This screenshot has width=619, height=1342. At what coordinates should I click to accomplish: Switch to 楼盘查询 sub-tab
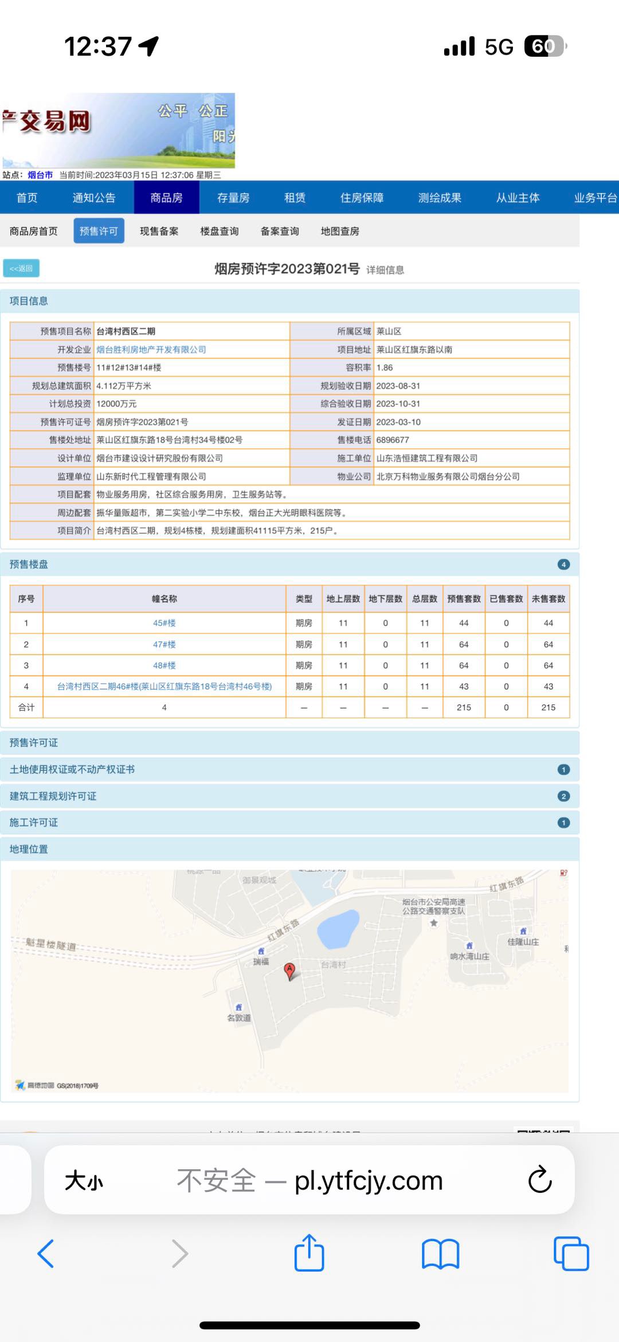point(220,231)
